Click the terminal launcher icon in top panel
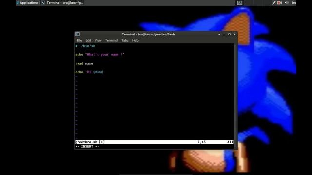Screen dimensions: 312x175 click(239, 3)
